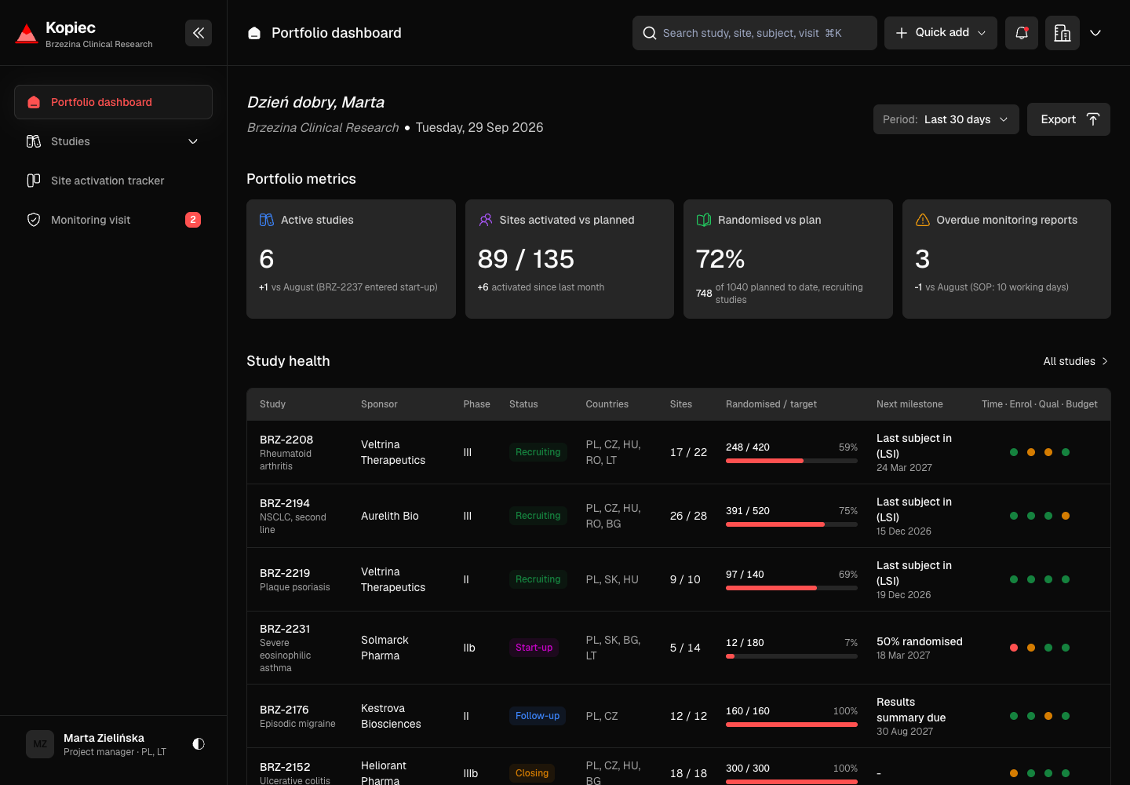The height and width of the screenshot is (785, 1130).
Task: Click orange Budget dot for BRZ-2194
Action: (1066, 516)
